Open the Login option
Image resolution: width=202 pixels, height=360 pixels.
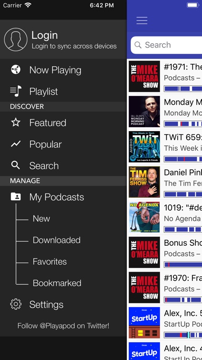[45, 36]
